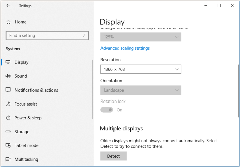Click the sidebar vertical scrollbar
This screenshot has width=240, height=167.
coord(93,89)
